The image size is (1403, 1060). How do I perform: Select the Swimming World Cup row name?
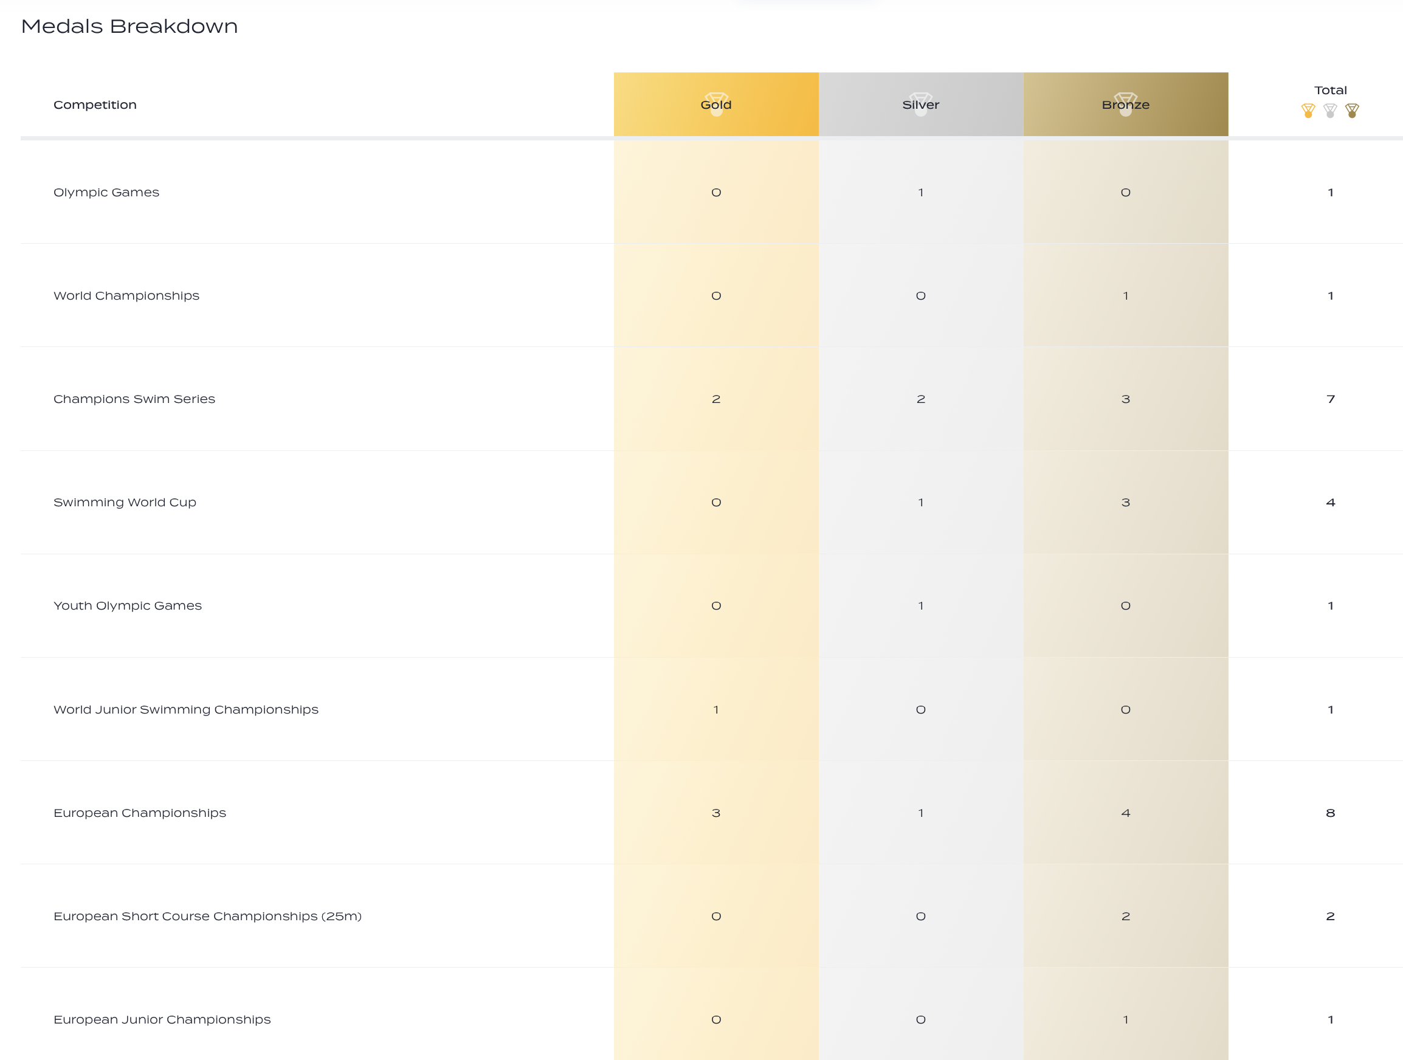(x=125, y=503)
